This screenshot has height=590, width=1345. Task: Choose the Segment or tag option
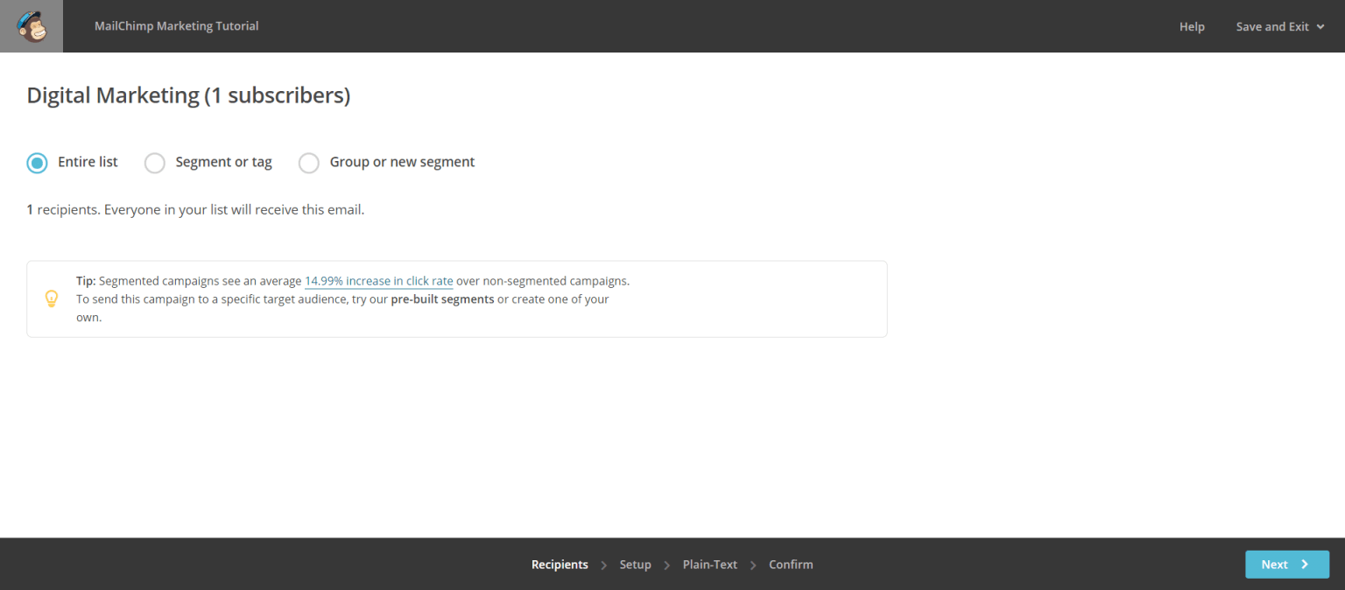point(155,163)
